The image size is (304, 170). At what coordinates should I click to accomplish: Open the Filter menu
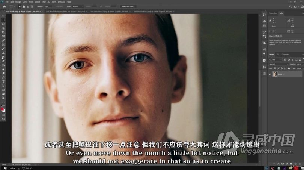tap(44, 2)
